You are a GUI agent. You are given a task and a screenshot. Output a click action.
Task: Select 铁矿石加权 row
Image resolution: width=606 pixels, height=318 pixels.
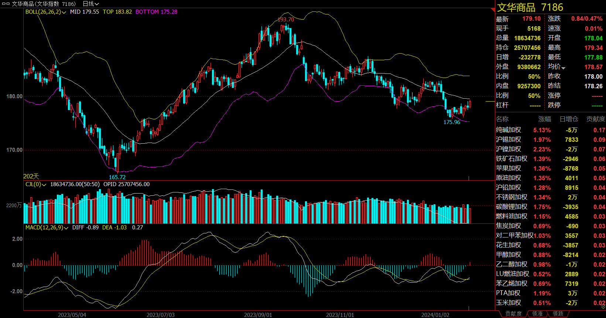511,159
